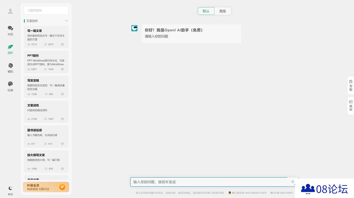The height and width of the screenshot is (198, 354).
Task: Open the 按大纲写文章 template card
Action: click(x=46, y=161)
